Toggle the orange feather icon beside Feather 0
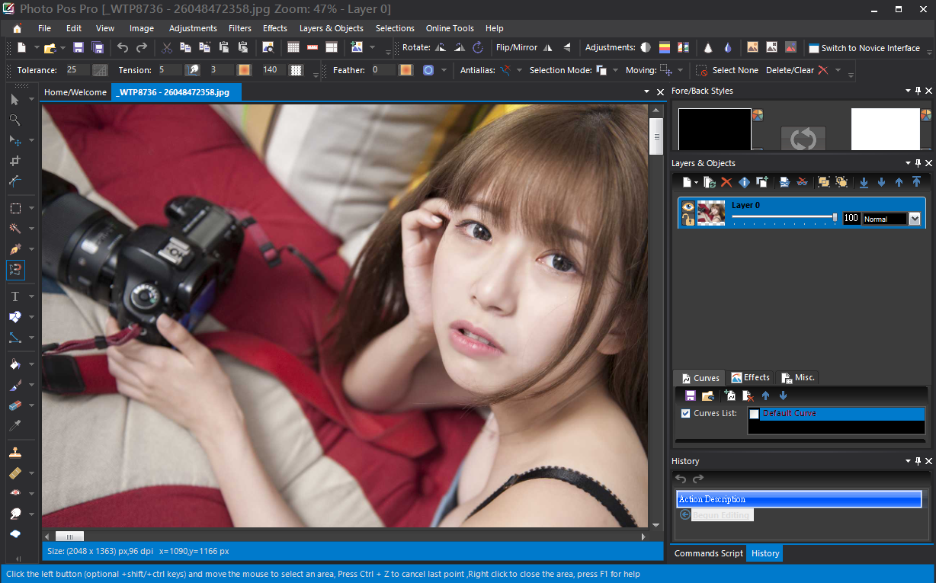936x583 pixels. tap(406, 70)
